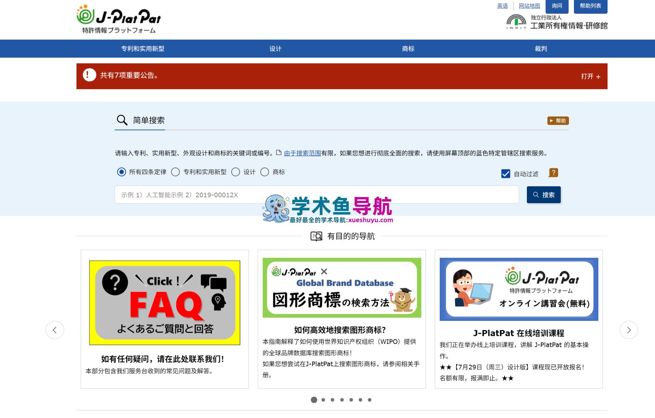This screenshot has width=655, height=418.
Task: Click the document icon before 由于搜索范围 link
Action: point(279,153)
